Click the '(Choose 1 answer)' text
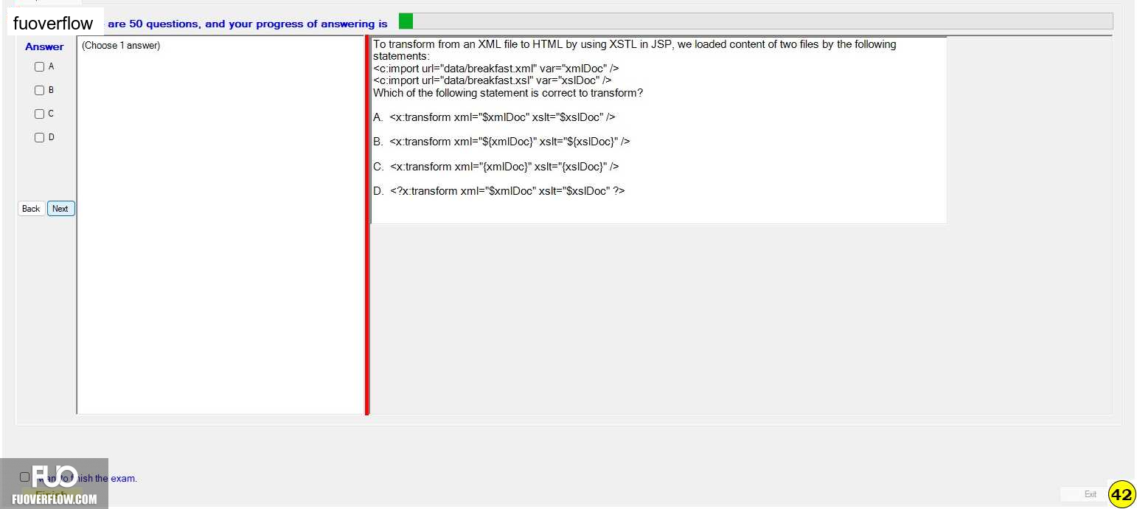The image size is (1137, 509). click(x=121, y=46)
